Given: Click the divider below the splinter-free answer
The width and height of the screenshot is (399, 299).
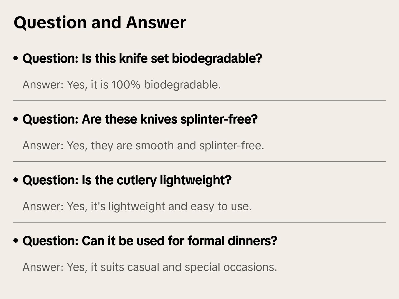Looking at the screenshot, I should [x=199, y=161].
